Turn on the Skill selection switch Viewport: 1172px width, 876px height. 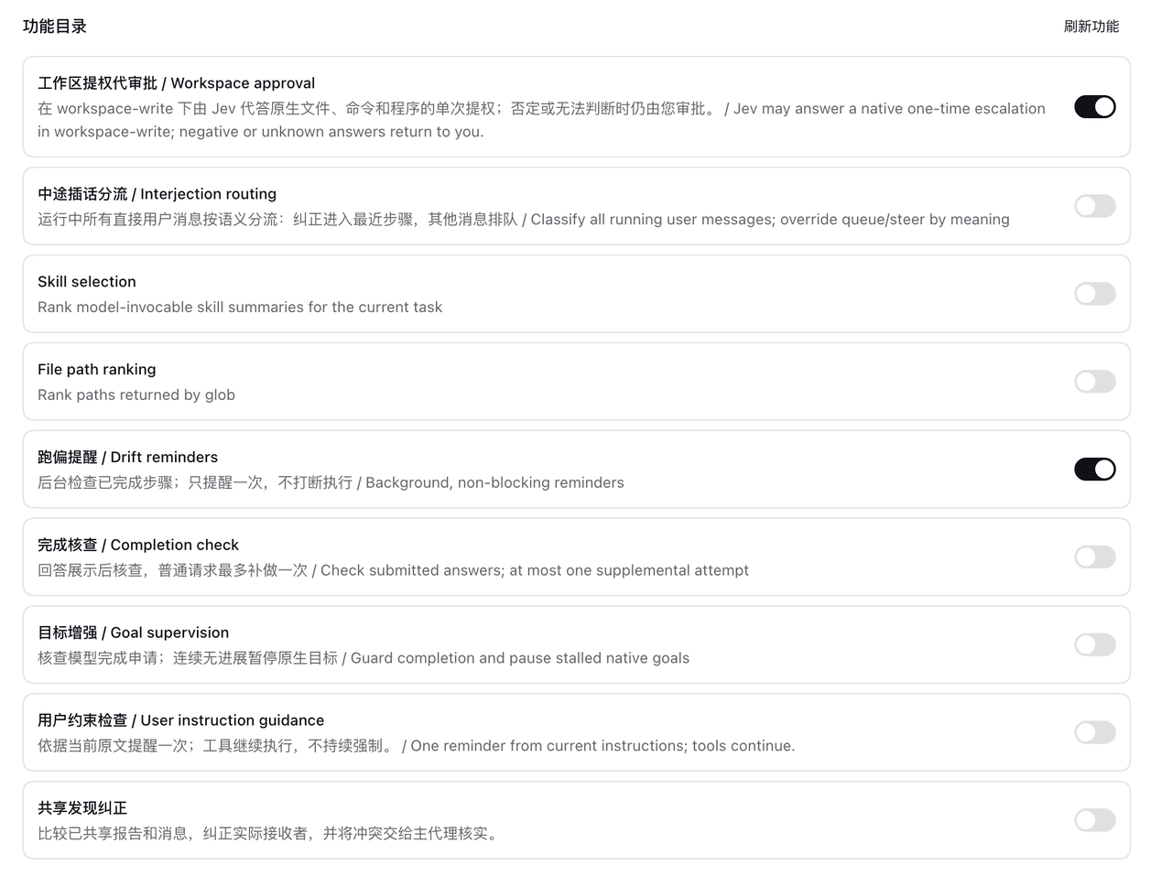[x=1094, y=294]
